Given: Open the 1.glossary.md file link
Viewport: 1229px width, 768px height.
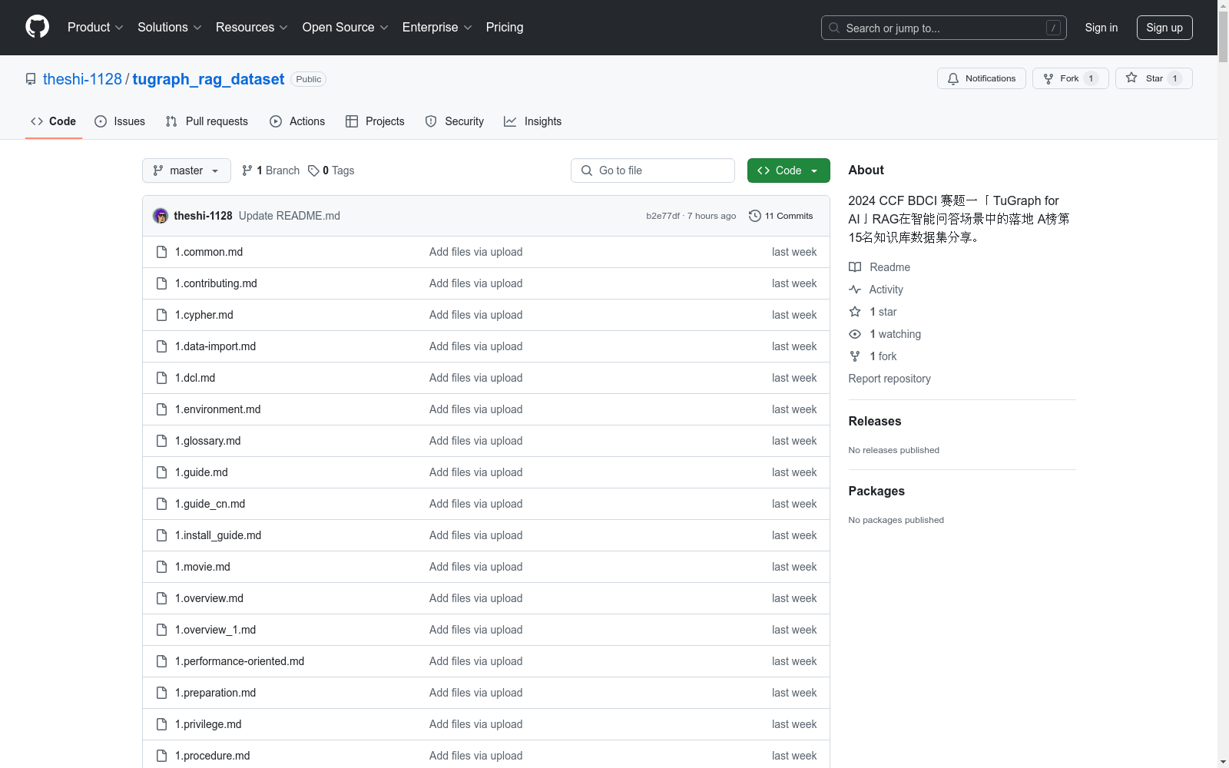Looking at the screenshot, I should click(x=207, y=441).
